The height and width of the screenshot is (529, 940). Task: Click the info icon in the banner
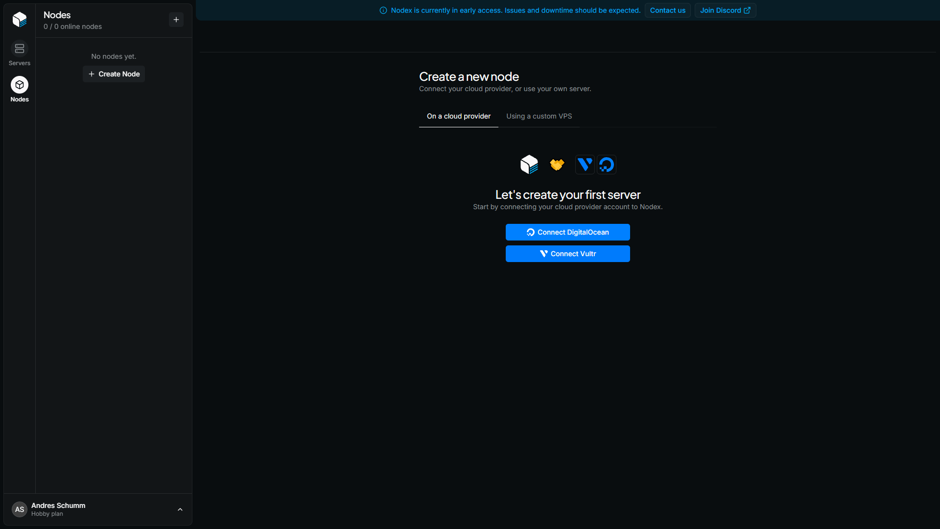point(383,10)
